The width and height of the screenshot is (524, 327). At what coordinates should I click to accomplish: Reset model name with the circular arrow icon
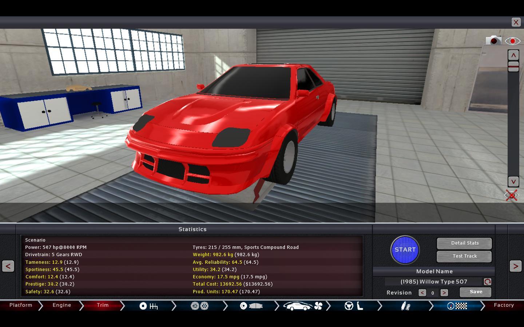(487, 282)
